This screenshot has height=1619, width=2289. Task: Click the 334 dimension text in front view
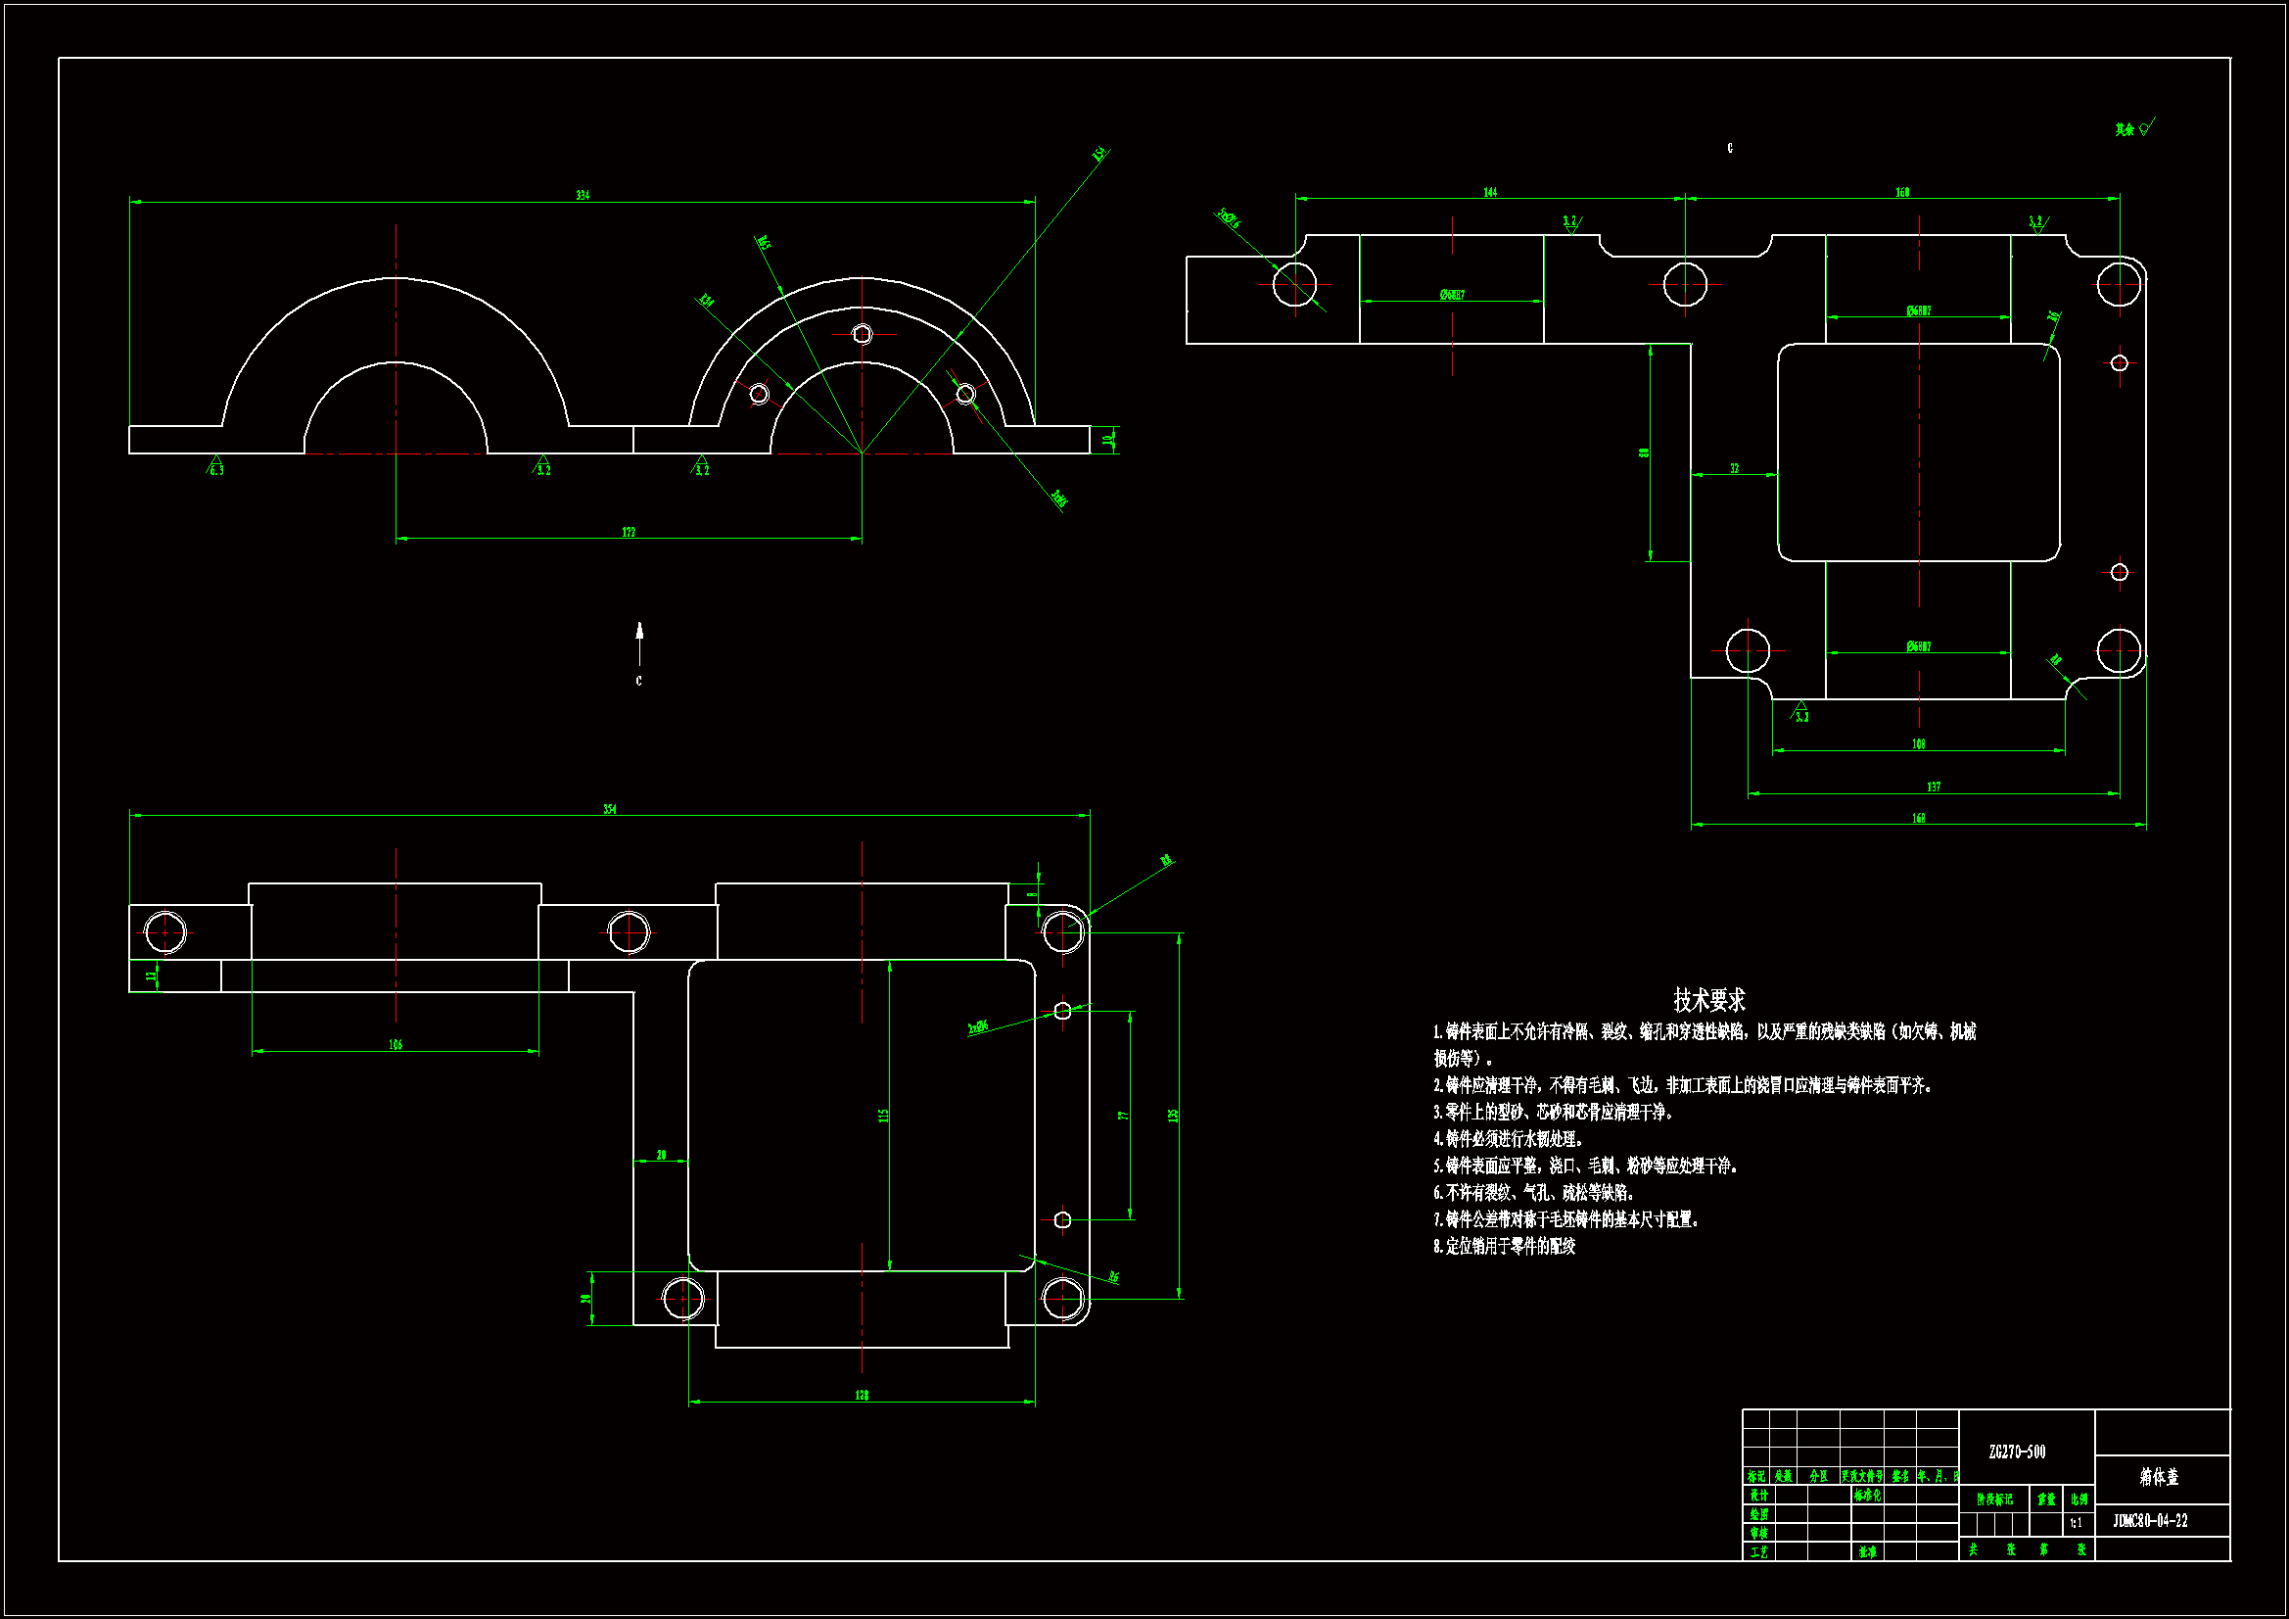[583, 196]
